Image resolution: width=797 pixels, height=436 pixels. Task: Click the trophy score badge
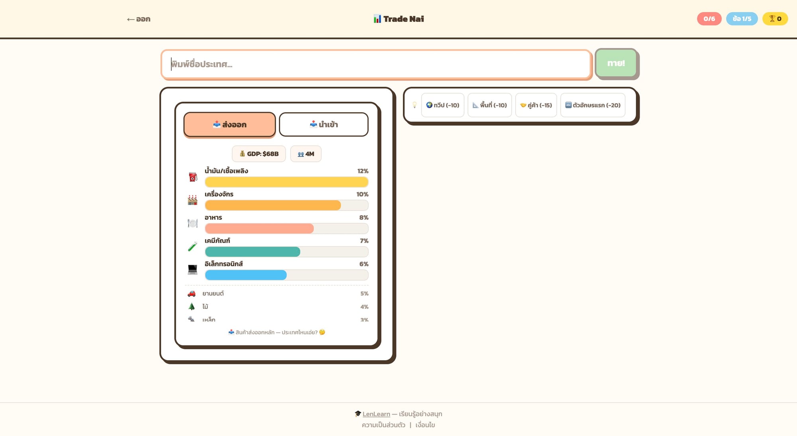(x=775, y=19)
